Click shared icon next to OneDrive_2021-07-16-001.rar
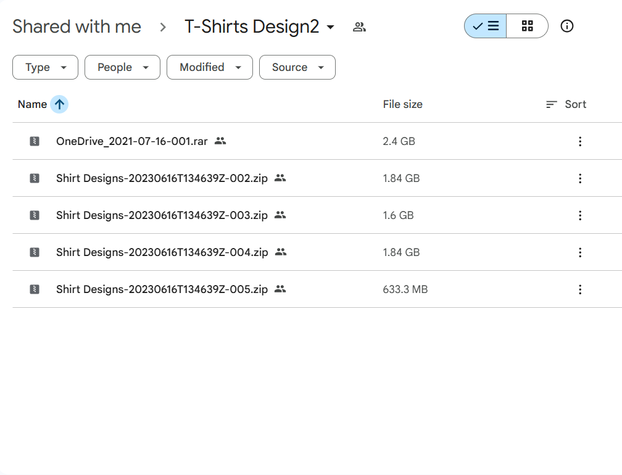 click(220, 141)
